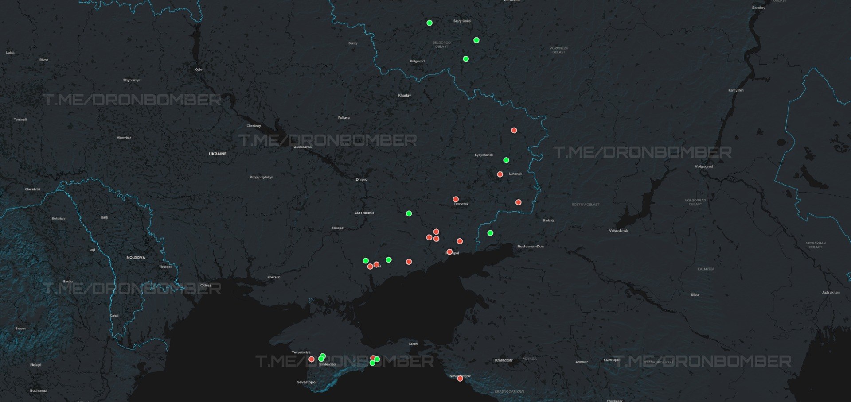The image size is (851, 402).
Task: Select the VOLGOGRAD OBLAST region label
Action: [x=695, y=202]
